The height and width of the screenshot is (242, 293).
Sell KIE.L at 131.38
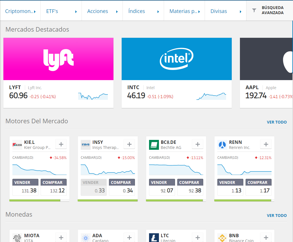[25, 187]
